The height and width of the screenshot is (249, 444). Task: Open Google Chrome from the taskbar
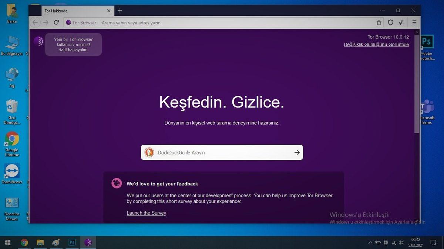tap(24, 242)
